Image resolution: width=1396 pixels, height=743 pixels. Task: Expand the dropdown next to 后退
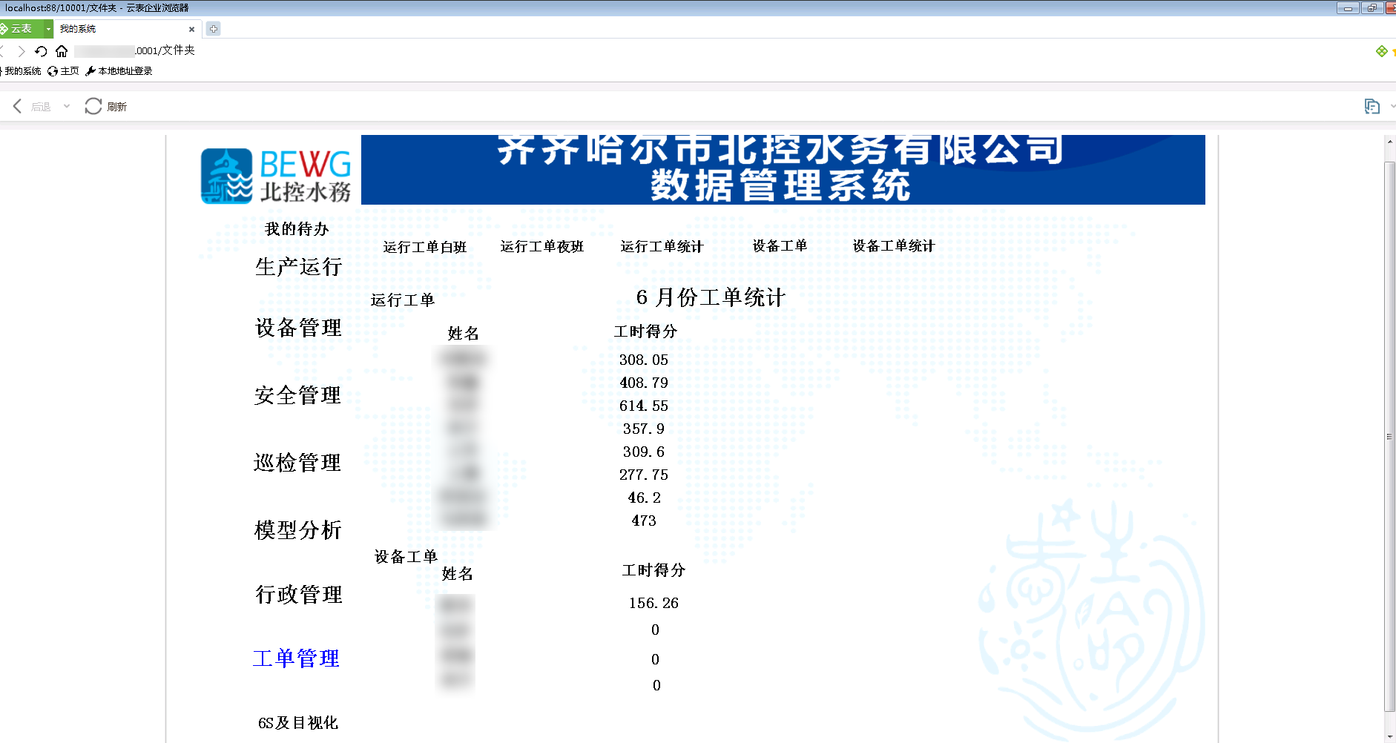click(67, 107)
